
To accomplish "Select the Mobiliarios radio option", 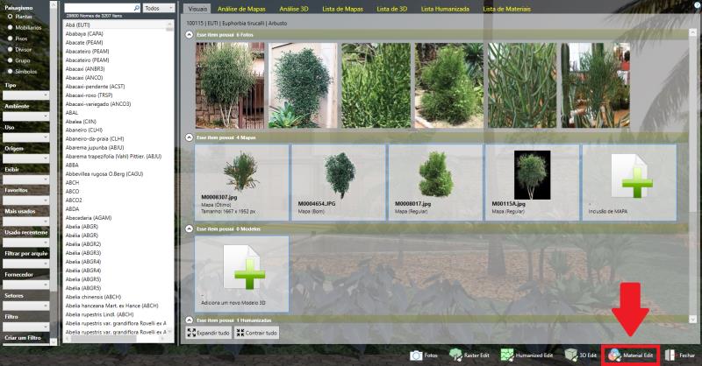I will coord(8,27).
